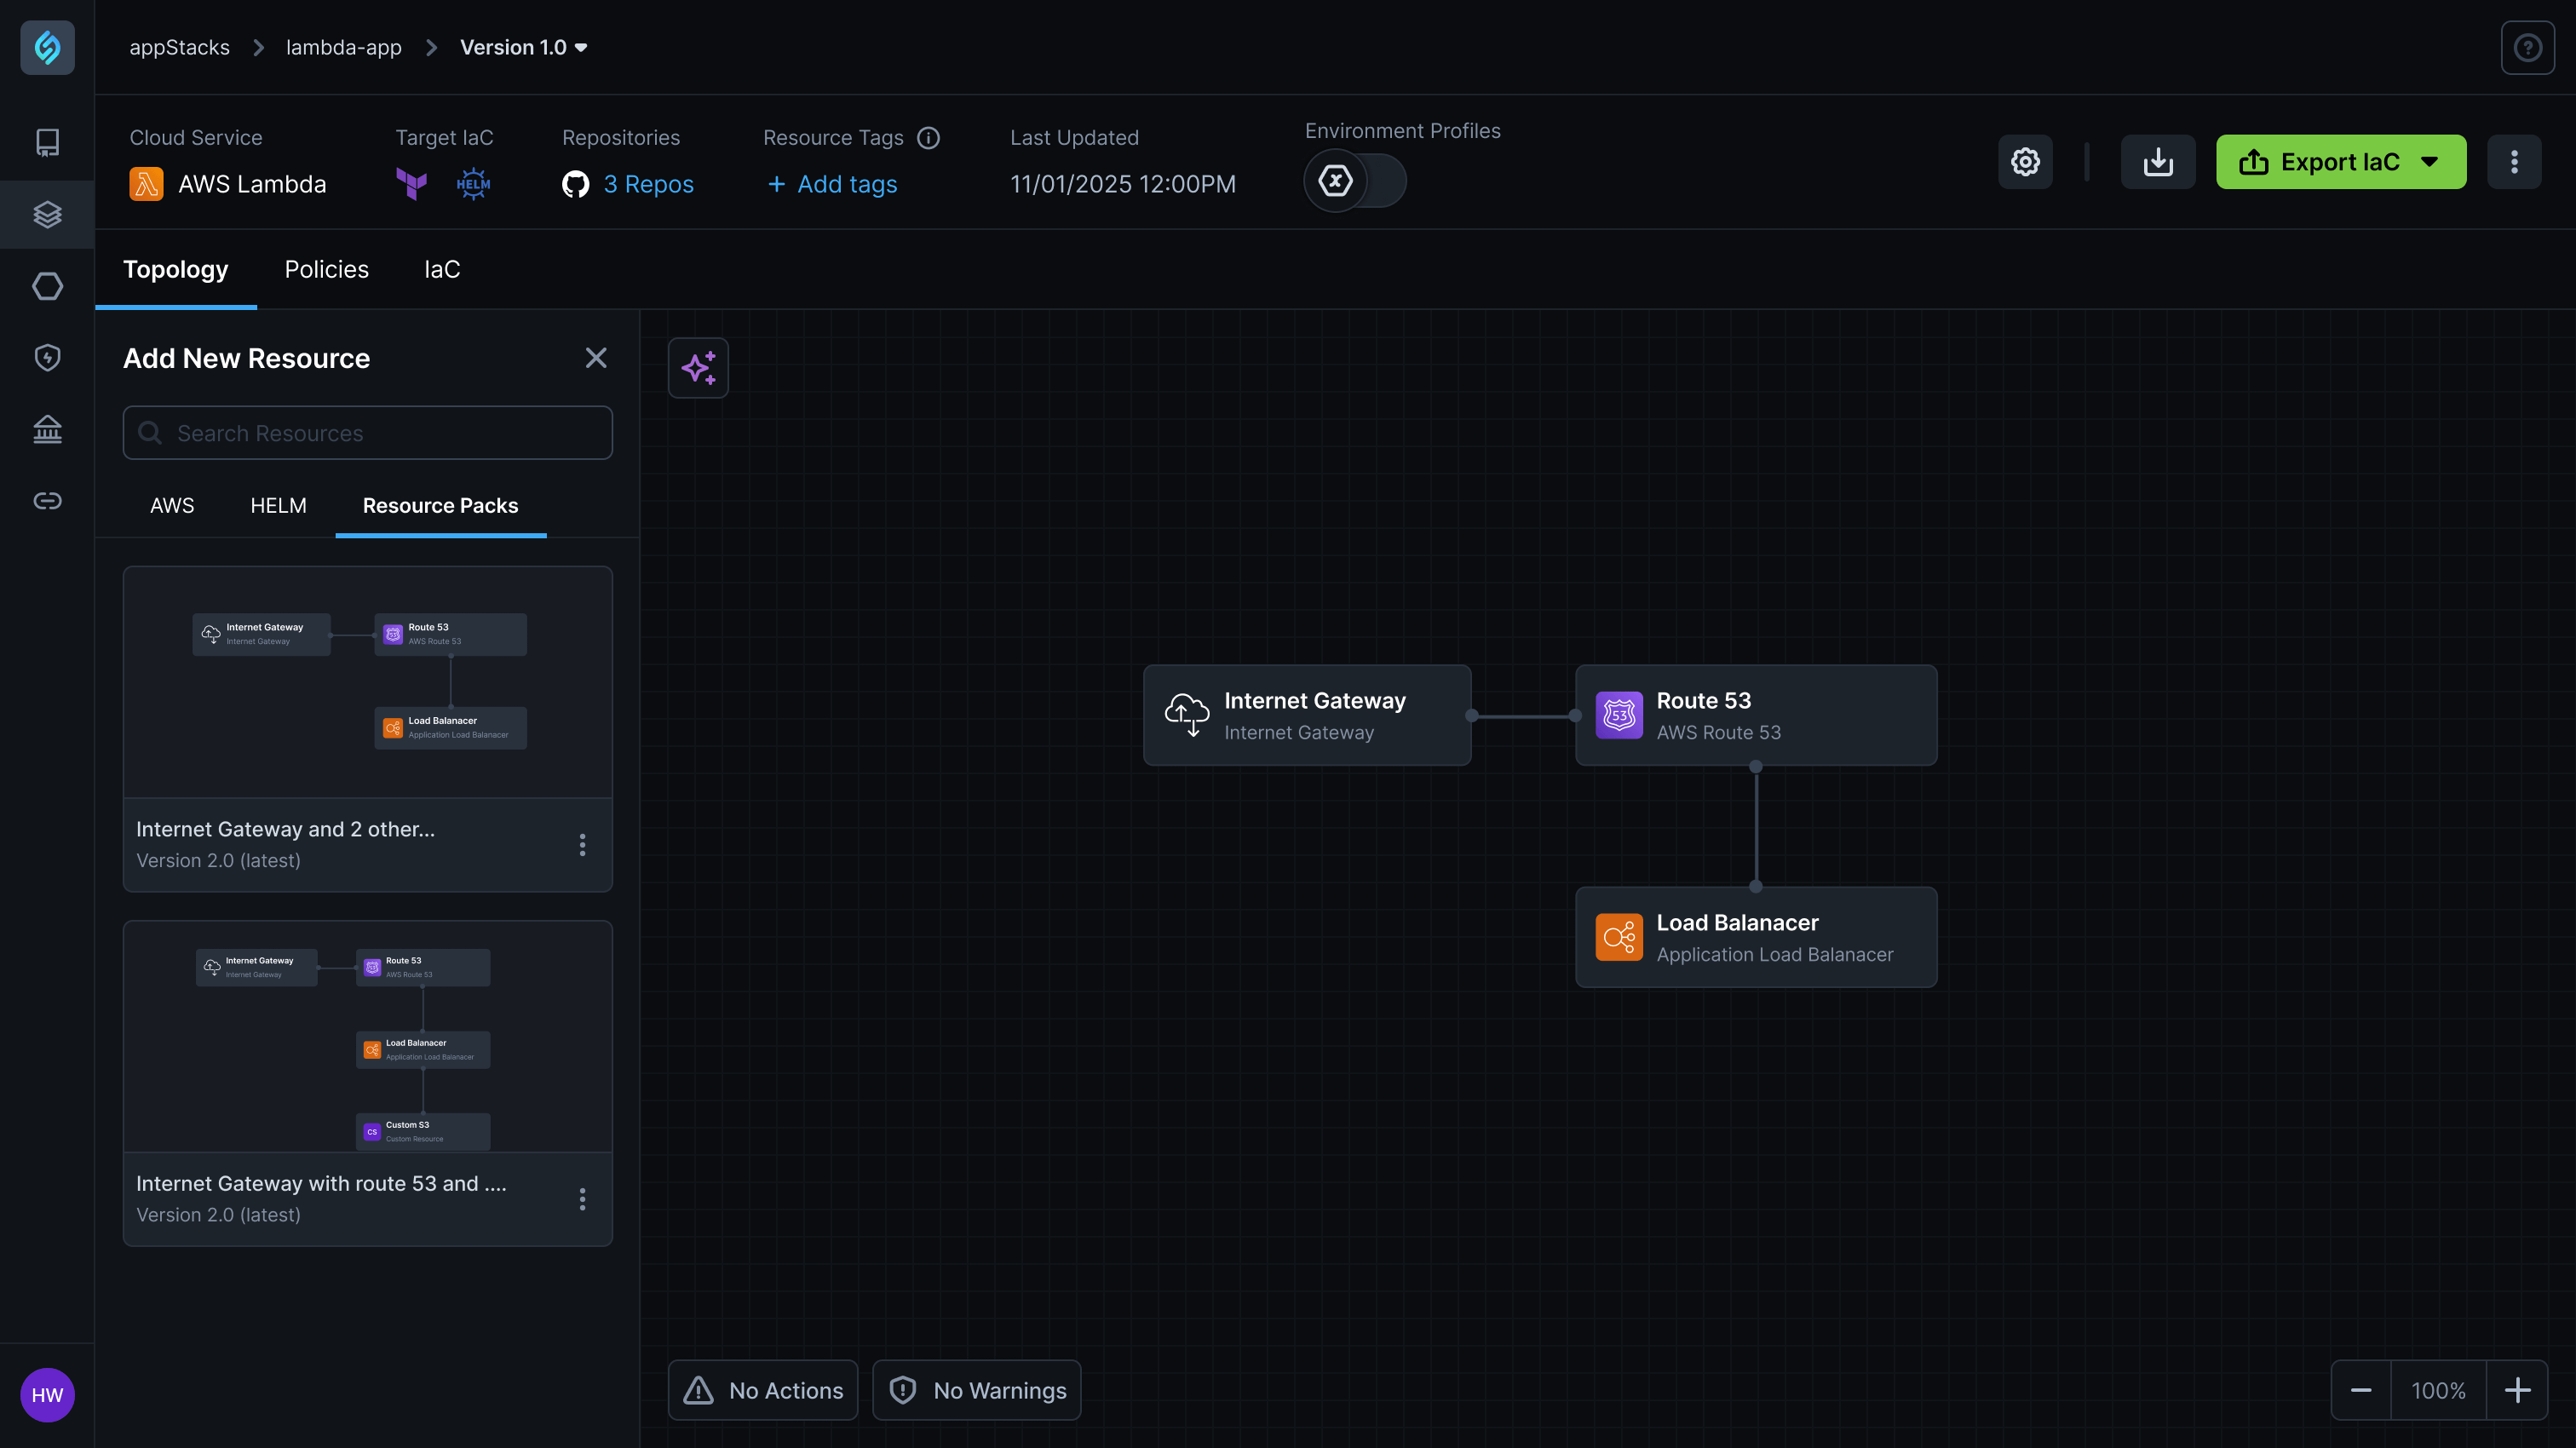Click the Terraform target IaC icon
Viewport: 2576px width, 1448px height.
click(411, 184)
